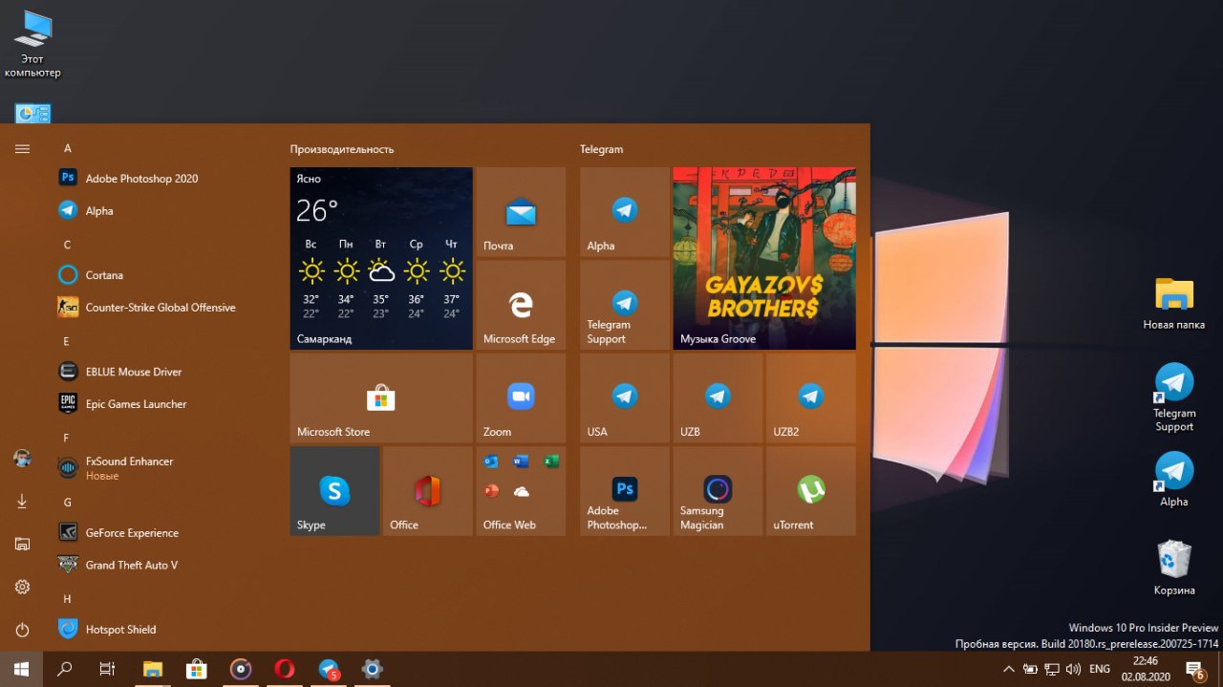Select the Корзина recycle bin

[x=1174, y=569]
